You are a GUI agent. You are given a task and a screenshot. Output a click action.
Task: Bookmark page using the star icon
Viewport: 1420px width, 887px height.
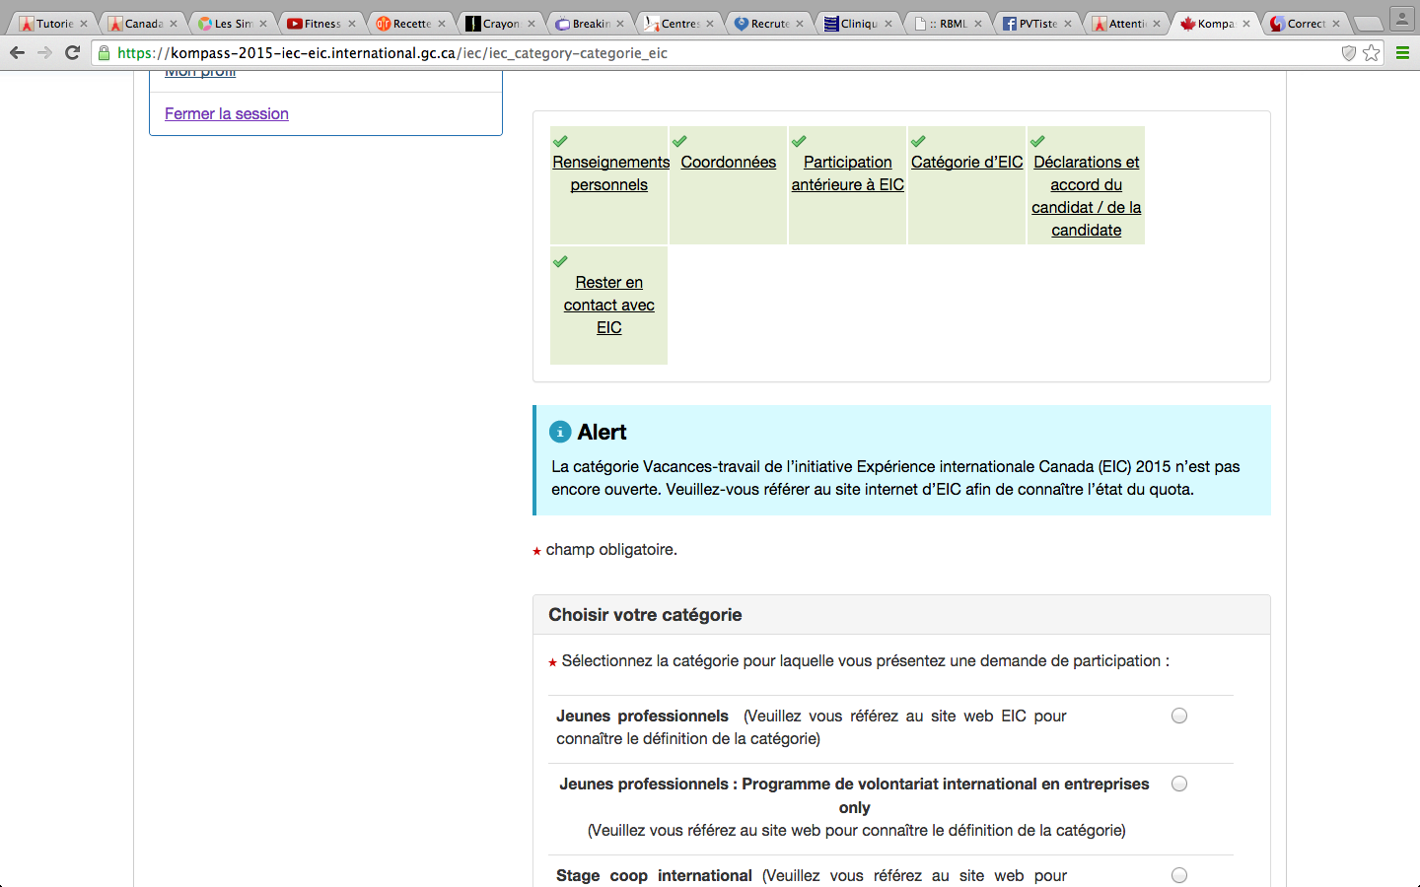[1372, 53]
